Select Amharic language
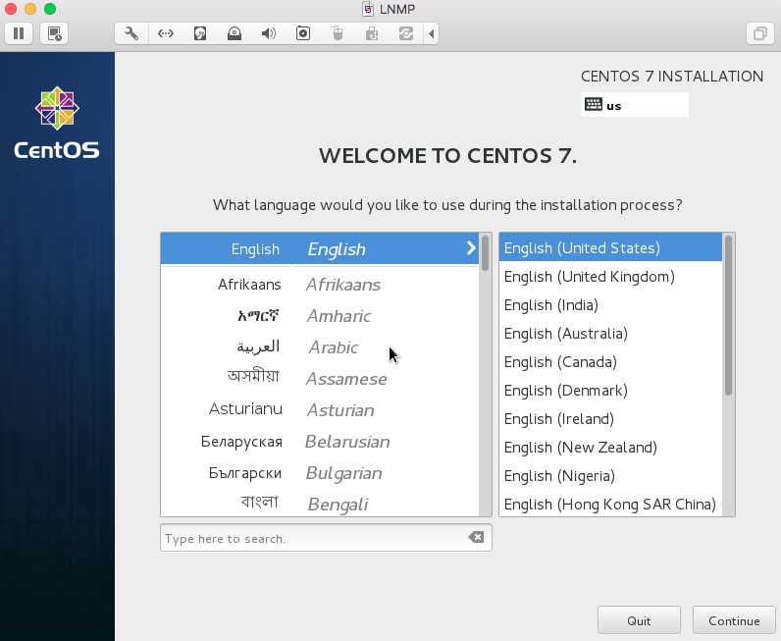This screenshot has width=781, height=641. 319,316
